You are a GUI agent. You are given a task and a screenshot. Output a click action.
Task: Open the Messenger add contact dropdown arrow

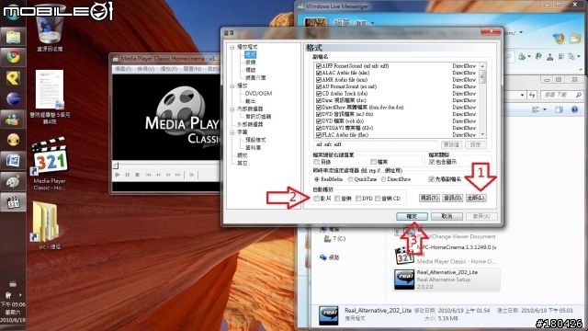[528, 57]
